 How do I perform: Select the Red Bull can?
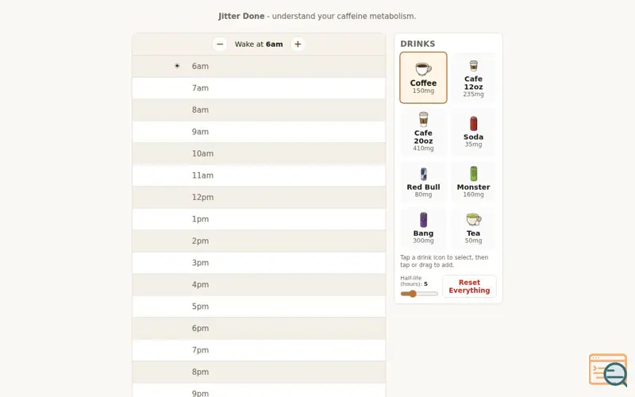click(423, 182)
